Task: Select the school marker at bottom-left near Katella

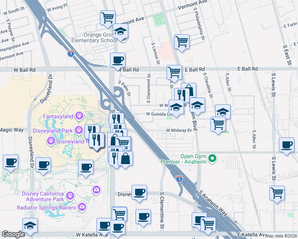Action: pyautogui.click(x=30, y=226)
